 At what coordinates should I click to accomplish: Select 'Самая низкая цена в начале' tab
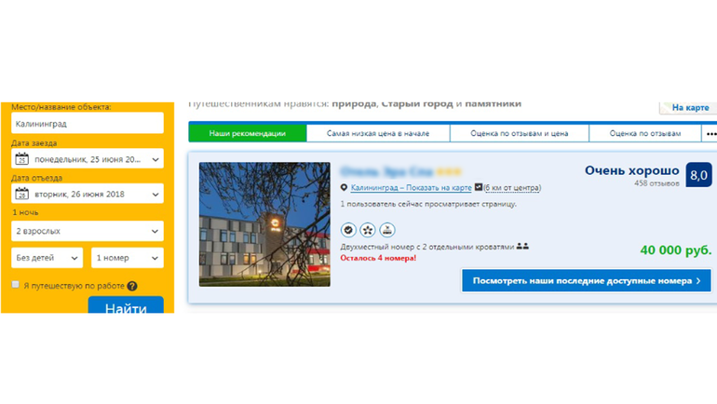click(378, 133)
